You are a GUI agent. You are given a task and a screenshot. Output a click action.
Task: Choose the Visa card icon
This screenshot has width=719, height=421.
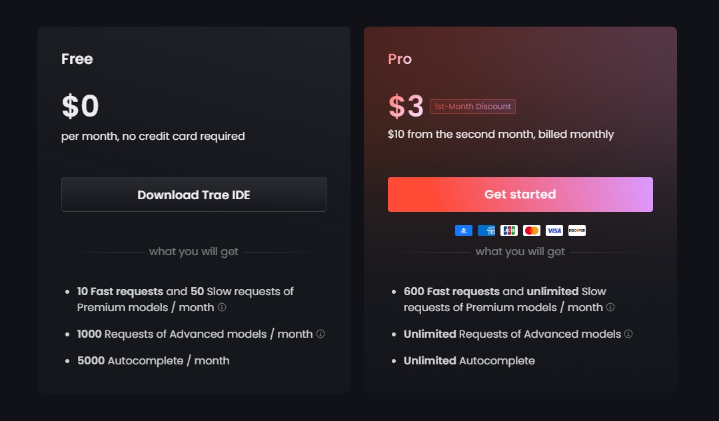click(x=554, y=230)
